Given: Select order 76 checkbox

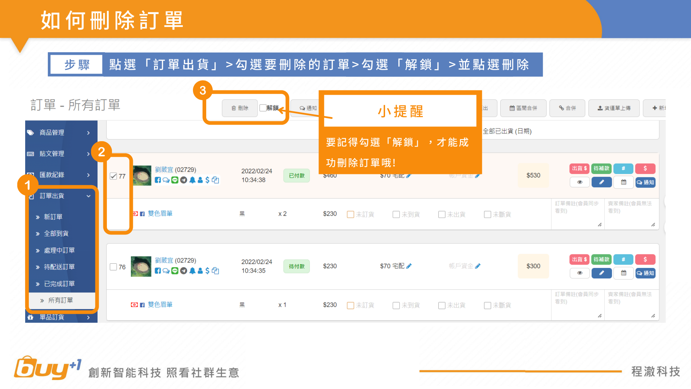Looking at the screenshot, I should [x=113, y=267].
